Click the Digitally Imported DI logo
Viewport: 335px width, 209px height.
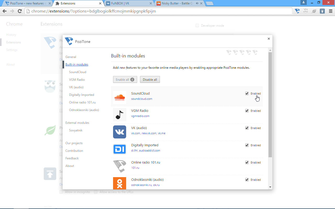(120, 149)
